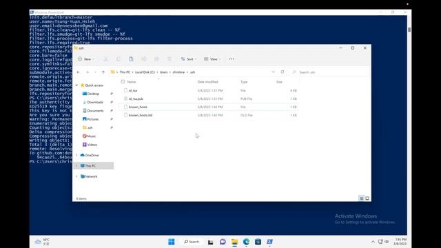Image resolution: width=441 pixels, height=248 pixels.
Task: Open the clock and date flyout
Action: 400,242
